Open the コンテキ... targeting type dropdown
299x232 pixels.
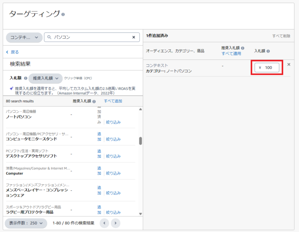[x=24, y=37]
